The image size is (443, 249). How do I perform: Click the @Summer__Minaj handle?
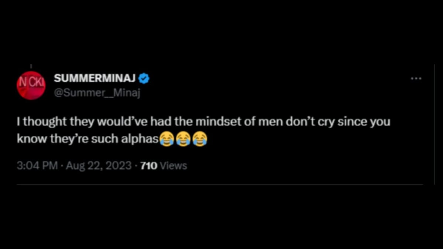tap(97, 93)
